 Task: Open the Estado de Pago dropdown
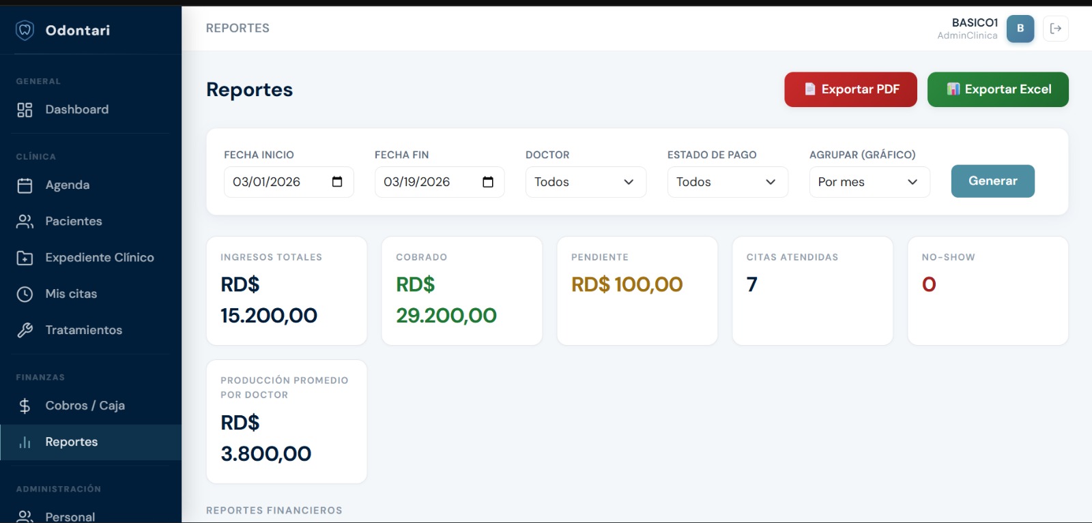[727, 182]
